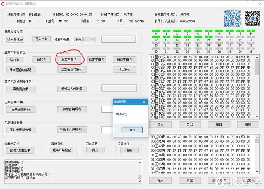Click the 读侦测数据 button
Screen dimensions: 264x189
pyautogui.click(x=21, y=89)
